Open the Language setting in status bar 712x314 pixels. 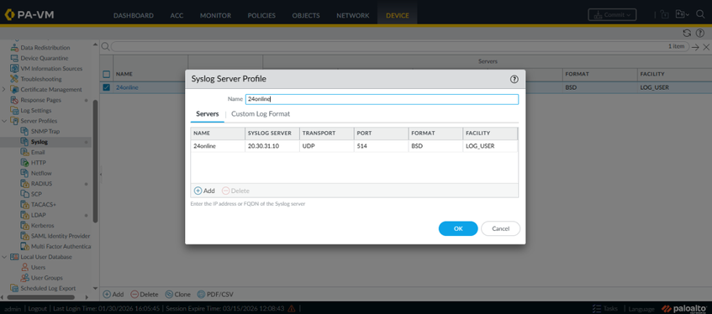tap(641, 309)
